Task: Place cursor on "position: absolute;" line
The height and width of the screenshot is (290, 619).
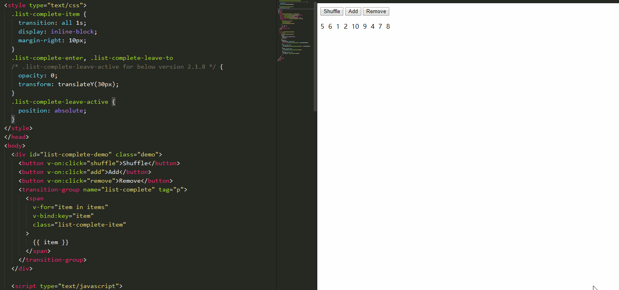Action: pos(52,110)
